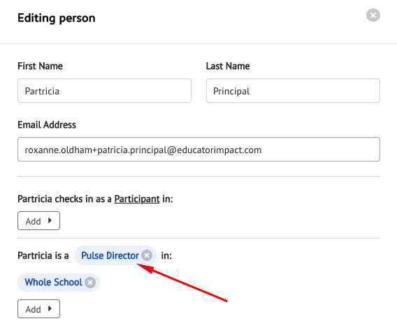Click 'Partricia checks in as a' text

[x=64, y=199]
